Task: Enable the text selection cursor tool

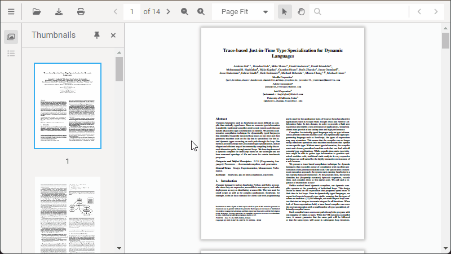Action: point(285,11)
